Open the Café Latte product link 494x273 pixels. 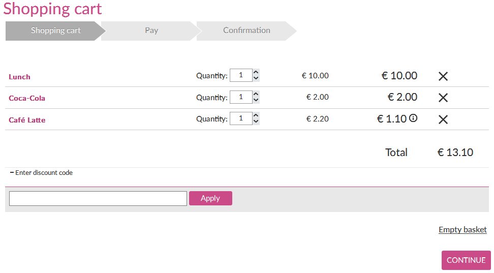tap(27, 120)
